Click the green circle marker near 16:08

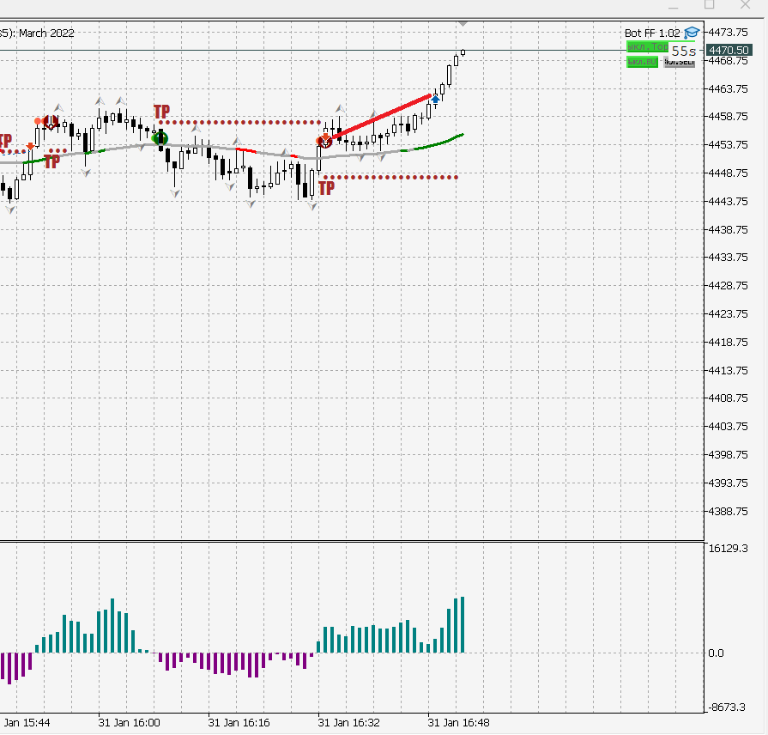point(160,138)
